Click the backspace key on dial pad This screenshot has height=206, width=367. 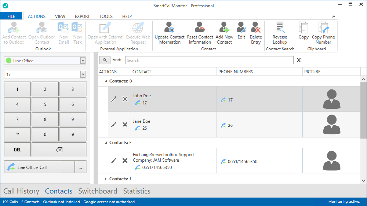[59, 150]
